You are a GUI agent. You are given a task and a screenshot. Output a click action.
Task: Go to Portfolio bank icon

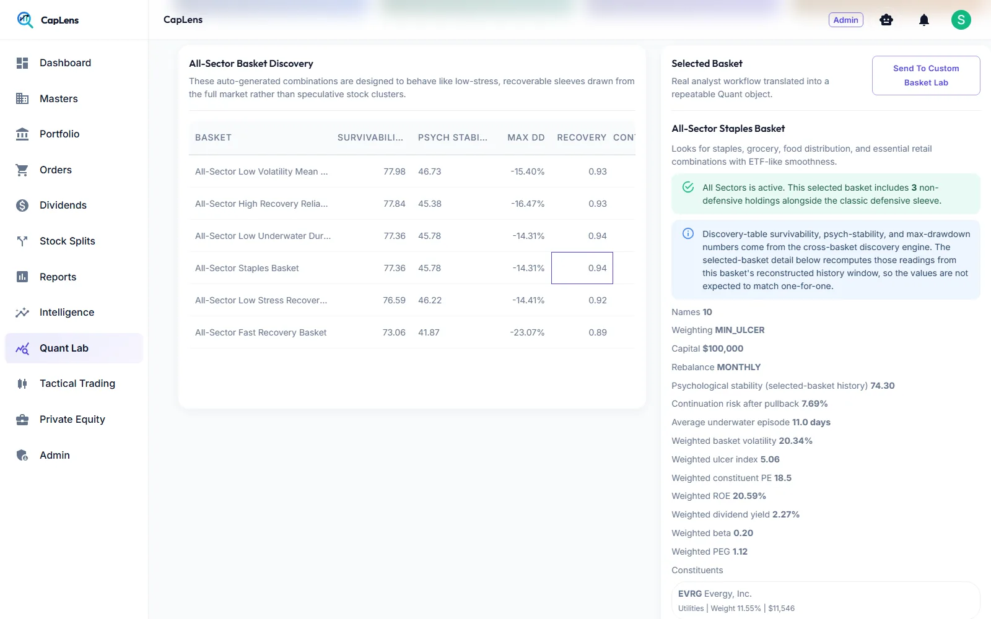[22, 134]
